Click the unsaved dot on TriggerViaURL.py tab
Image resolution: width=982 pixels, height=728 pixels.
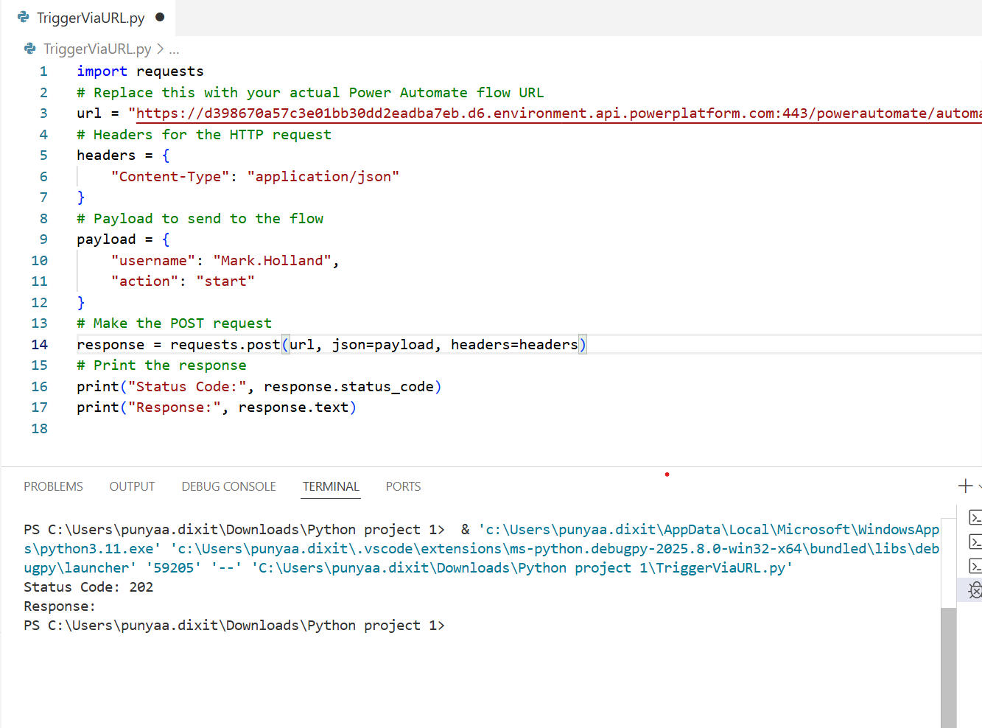[160, 17]
